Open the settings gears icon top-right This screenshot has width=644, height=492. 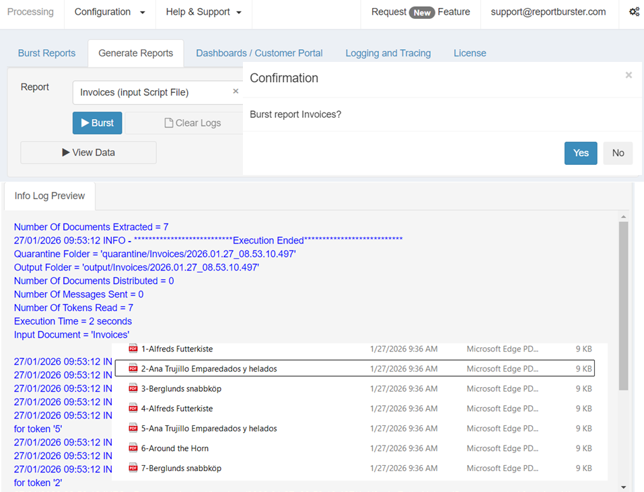coord(634,12)
